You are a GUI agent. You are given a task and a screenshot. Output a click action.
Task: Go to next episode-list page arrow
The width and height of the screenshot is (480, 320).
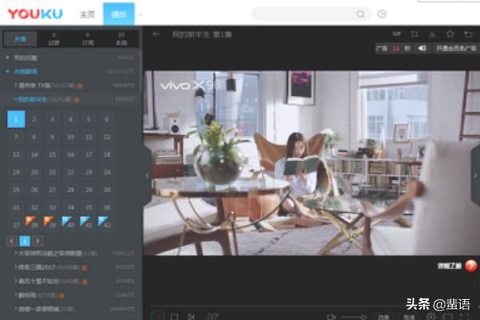coord(38,241)
